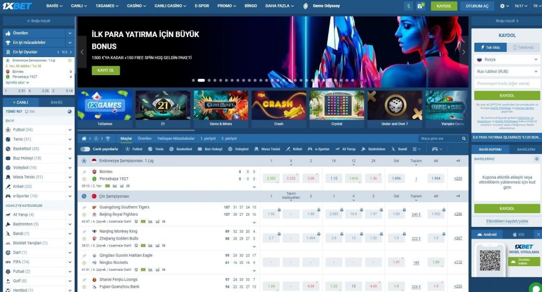Click KAYIT OL banner button
542x292 pixels.
[x=106, y=70]
